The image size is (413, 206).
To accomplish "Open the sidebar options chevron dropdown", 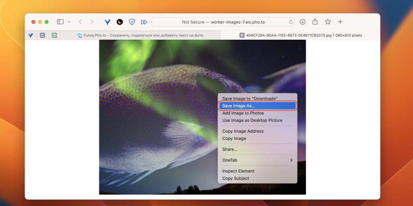I will [x=69, y=22].
